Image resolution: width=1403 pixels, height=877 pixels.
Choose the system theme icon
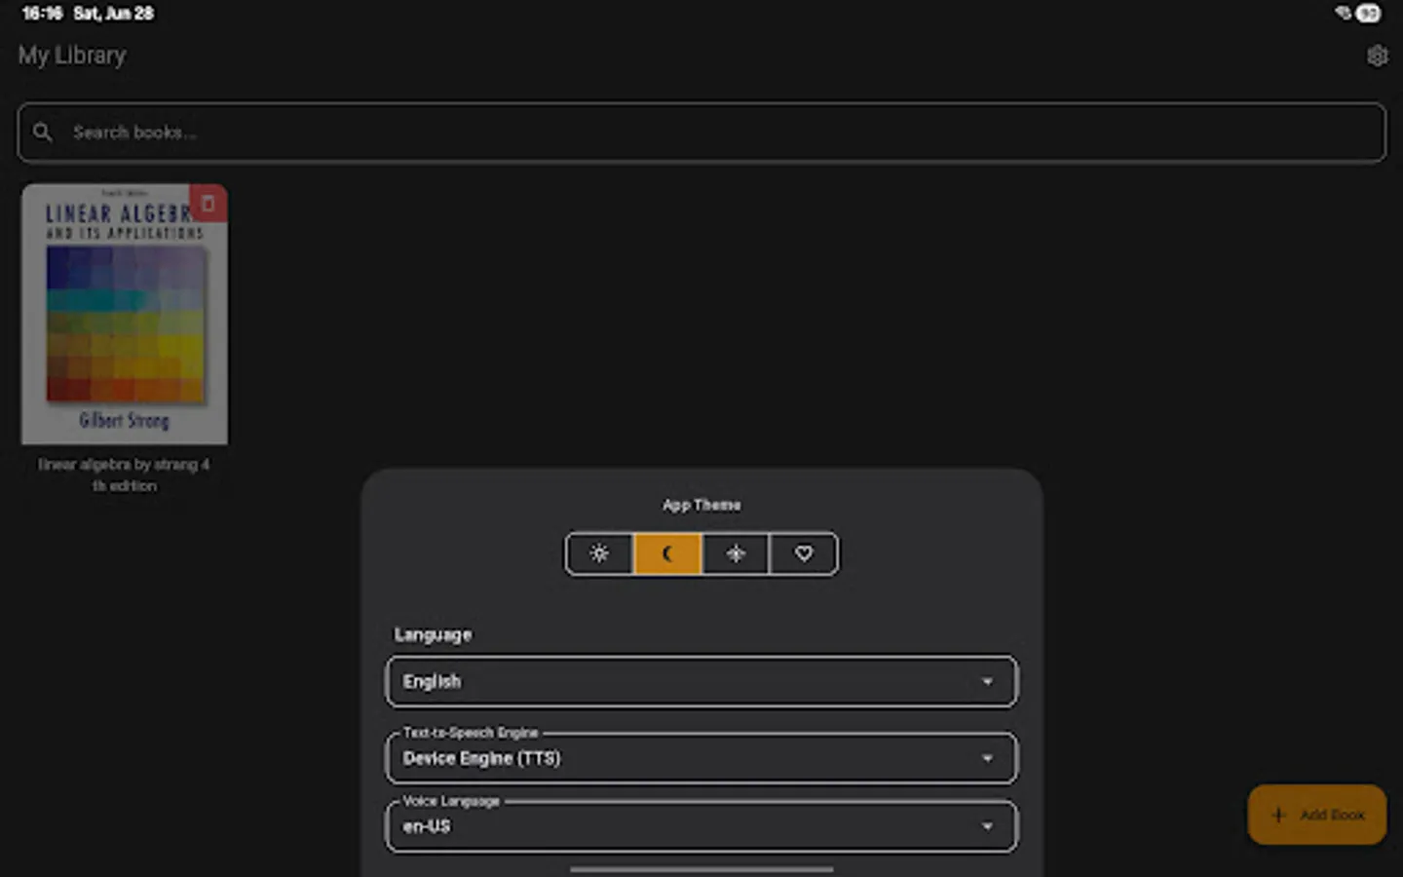(736, 553)
